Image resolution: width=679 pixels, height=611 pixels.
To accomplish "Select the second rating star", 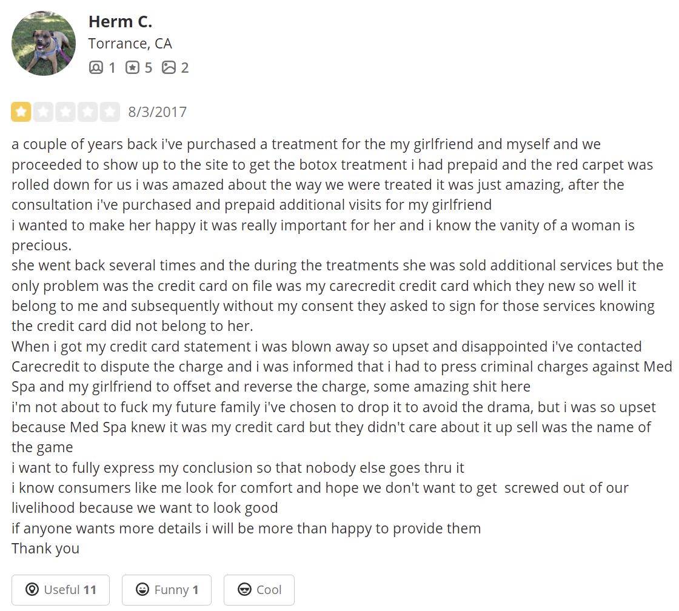I will (x=43, y=112).
